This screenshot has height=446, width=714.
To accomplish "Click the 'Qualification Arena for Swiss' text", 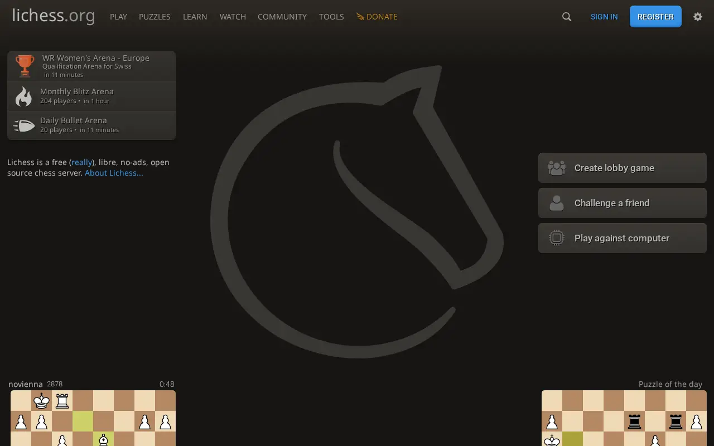I will point(87,66).
